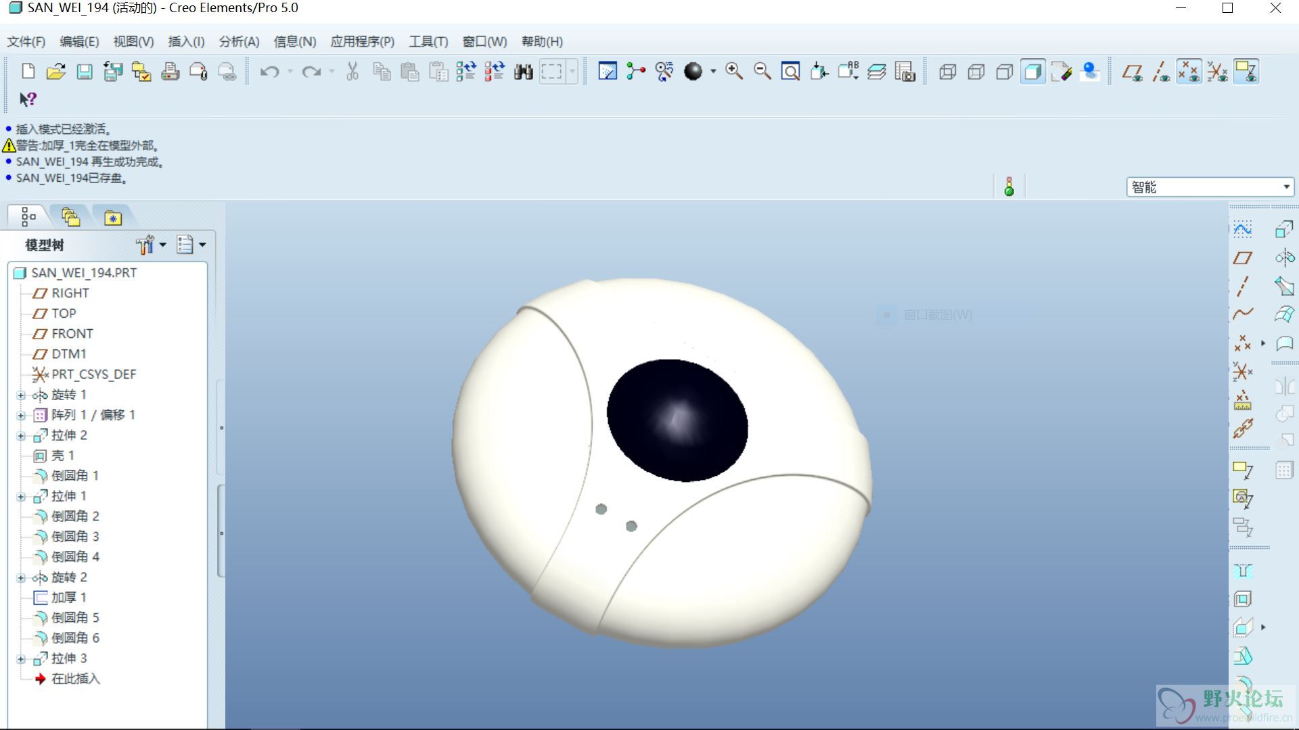Toggle datum points display
The height and width of the screenshot is (730, 1299).
[x=1189, y=72]
